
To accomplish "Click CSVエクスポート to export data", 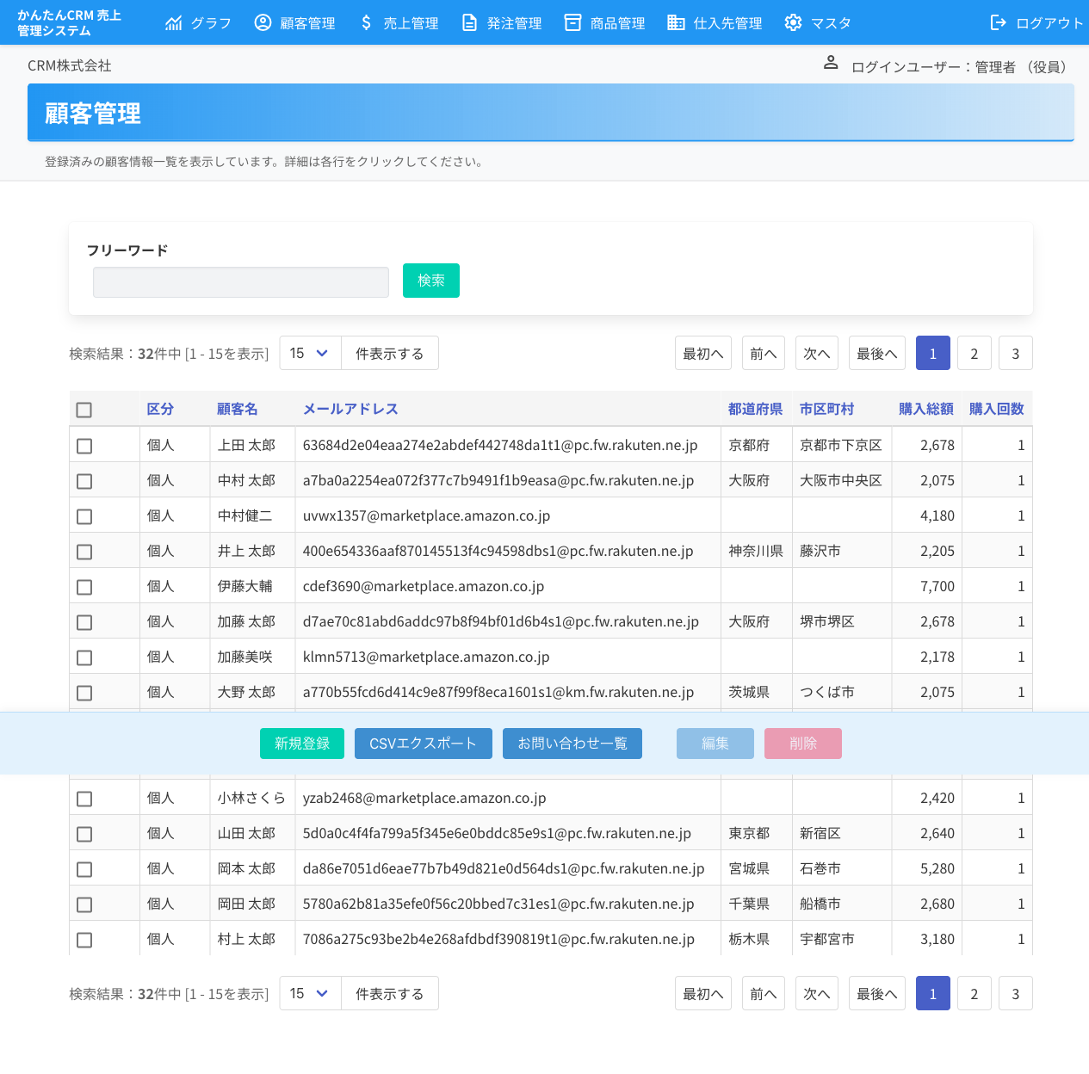I will click(x=423, y=743).
